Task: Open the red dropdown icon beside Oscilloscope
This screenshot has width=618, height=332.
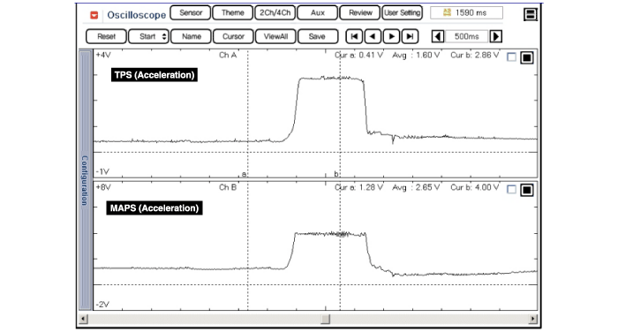Action: pyautogui.click(x=94, y=15)
